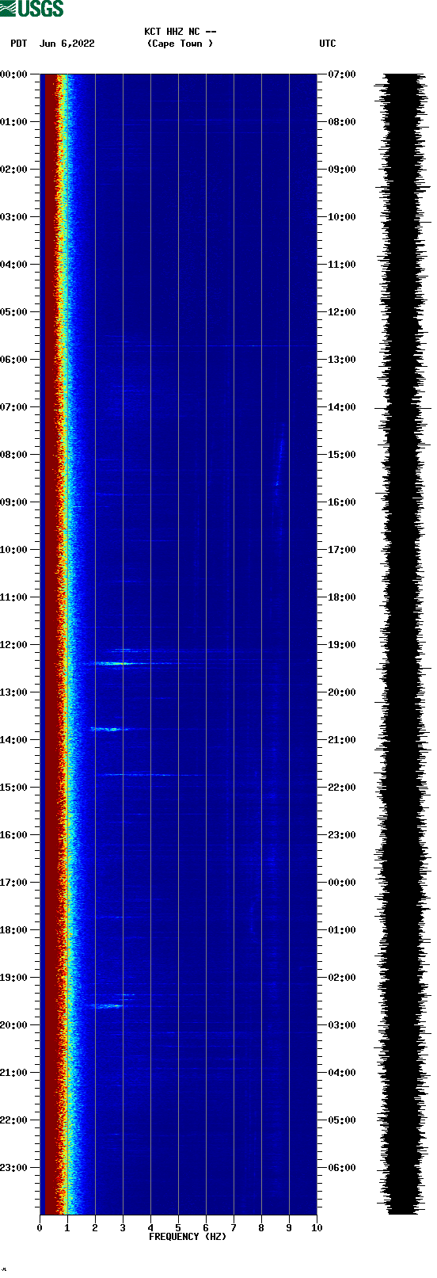Image resolution: width=437 pixels, height=1278 pixels.
Task: Click the 06:00 PDT time label
Action: pos(14,360)
